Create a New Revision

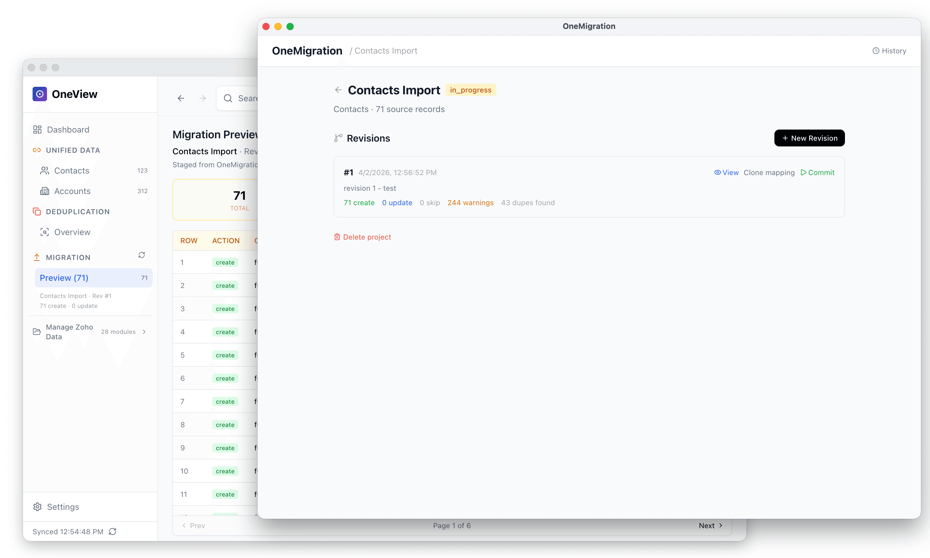tap(809, 138)
